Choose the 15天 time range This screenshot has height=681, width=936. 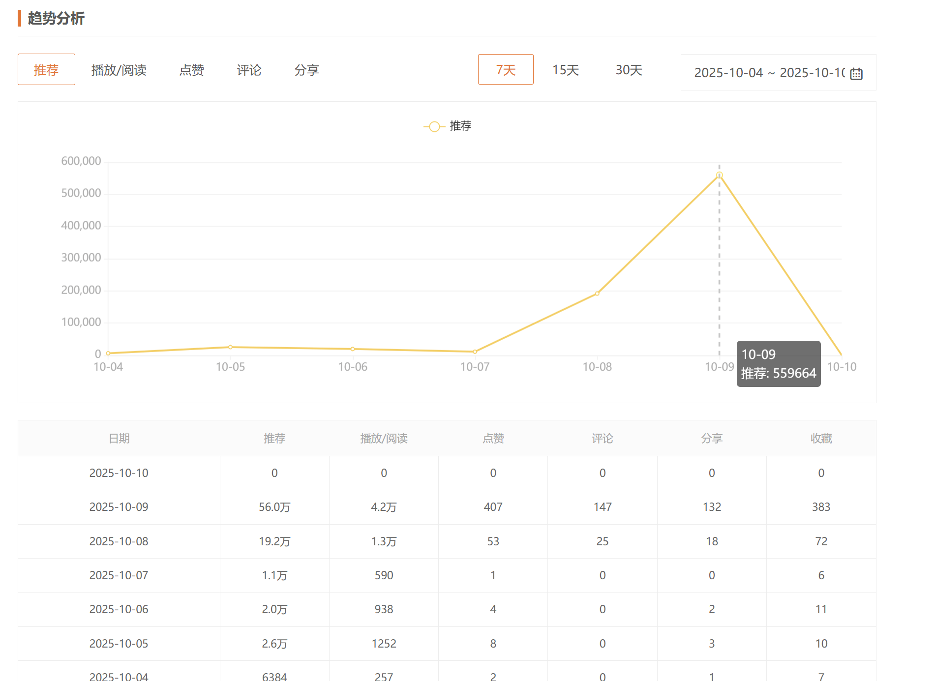(566, 70)
